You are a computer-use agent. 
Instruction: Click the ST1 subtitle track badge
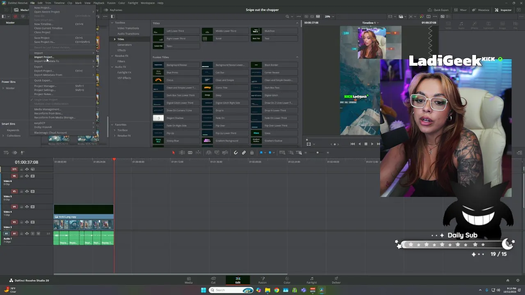pyautogui.click(x=14, y=169)
